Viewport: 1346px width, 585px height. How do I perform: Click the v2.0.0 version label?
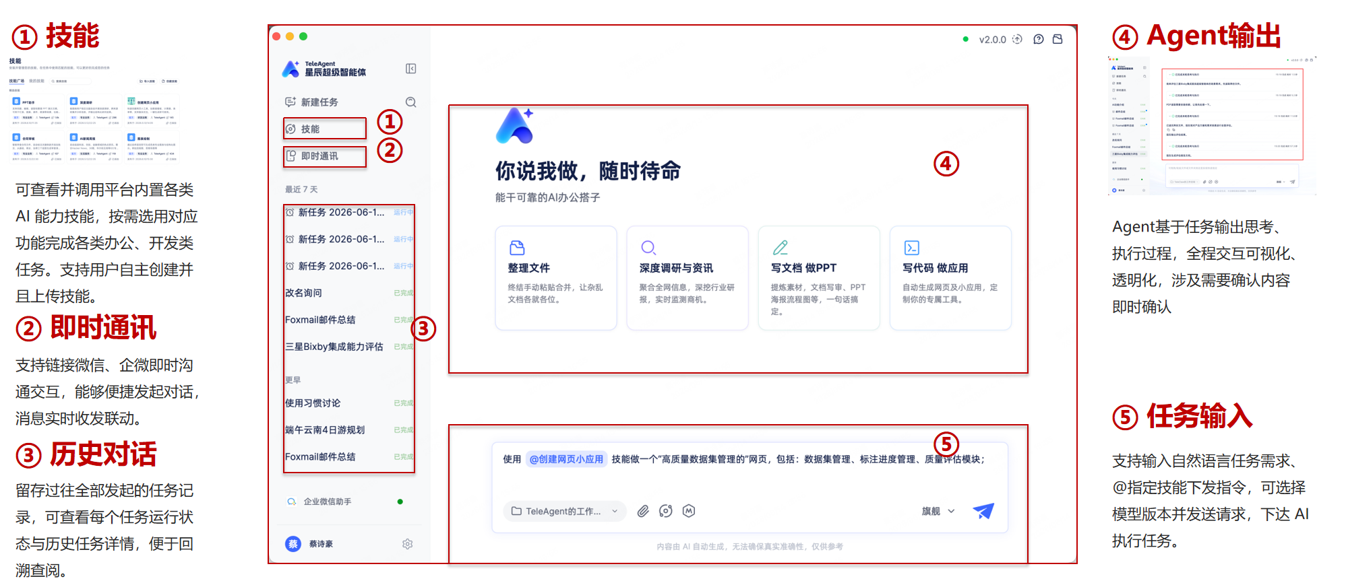pos(992,40)
